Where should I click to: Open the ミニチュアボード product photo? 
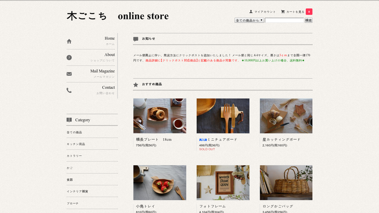223,116
